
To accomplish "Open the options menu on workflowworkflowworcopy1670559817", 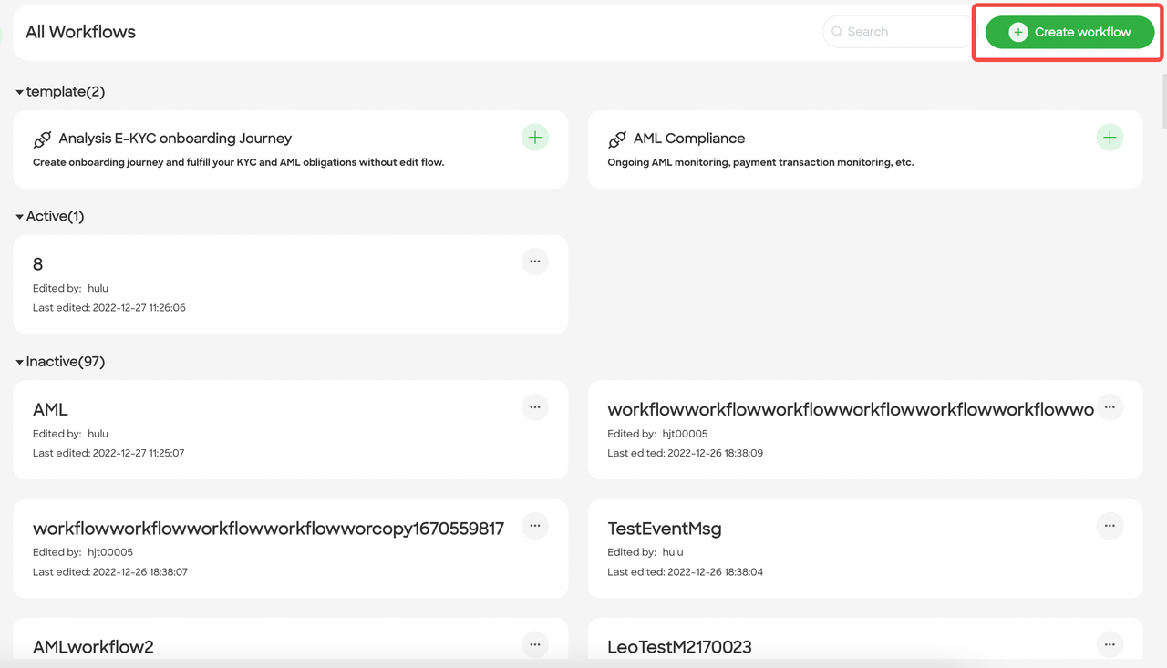I will [534, 526].
